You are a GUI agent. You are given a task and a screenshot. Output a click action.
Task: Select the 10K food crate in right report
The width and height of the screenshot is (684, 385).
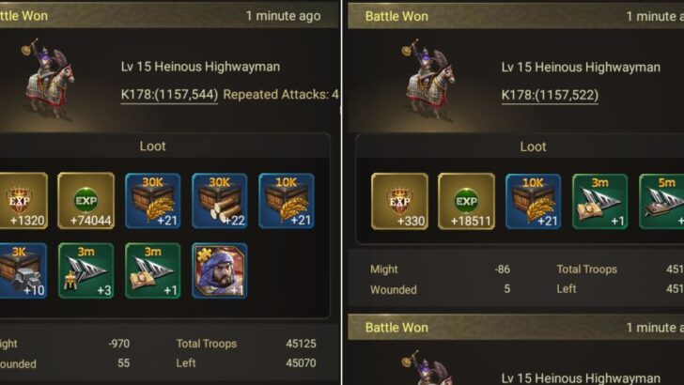[533, 201]
